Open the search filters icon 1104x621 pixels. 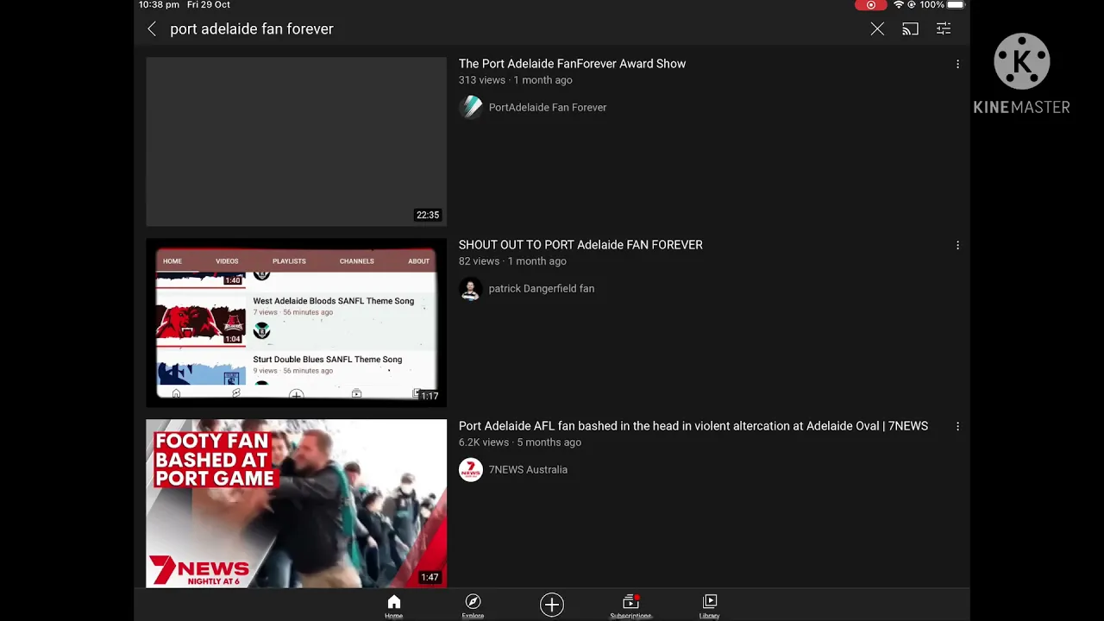pos(944,29)
